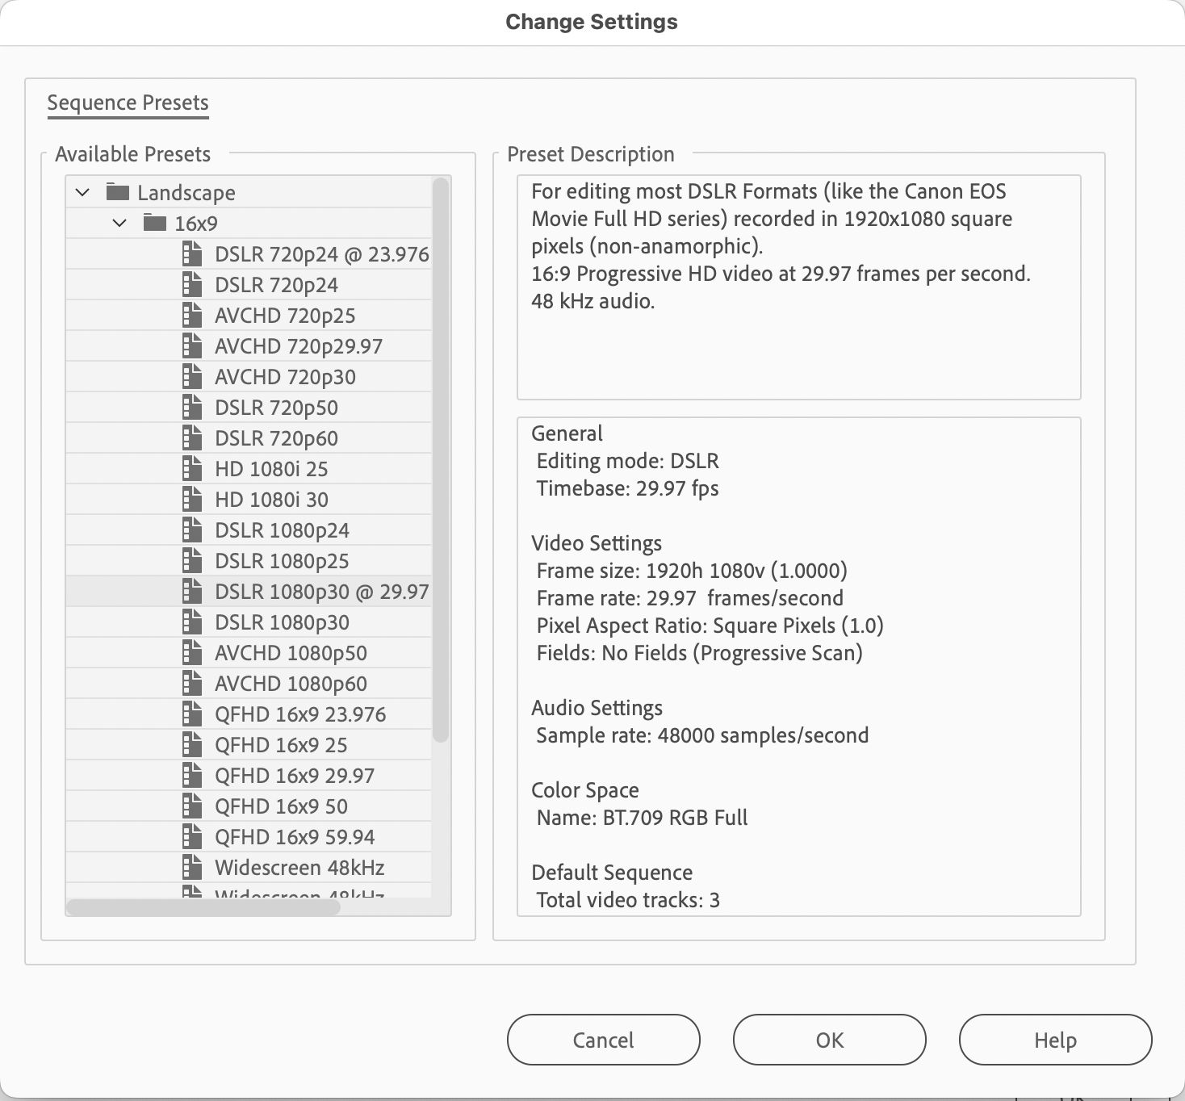The width and height of the screenshot is (1185, 1101).
Task: Open the Sequence Presets tab
Action: pyautogui.click(x=128, y=103)
